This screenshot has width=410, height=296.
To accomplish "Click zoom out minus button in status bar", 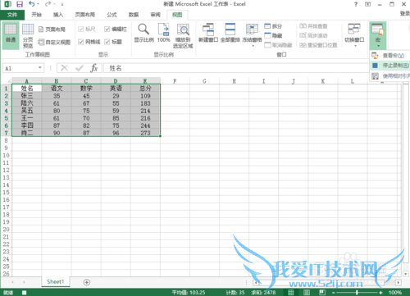I will (x=334, y=293).
